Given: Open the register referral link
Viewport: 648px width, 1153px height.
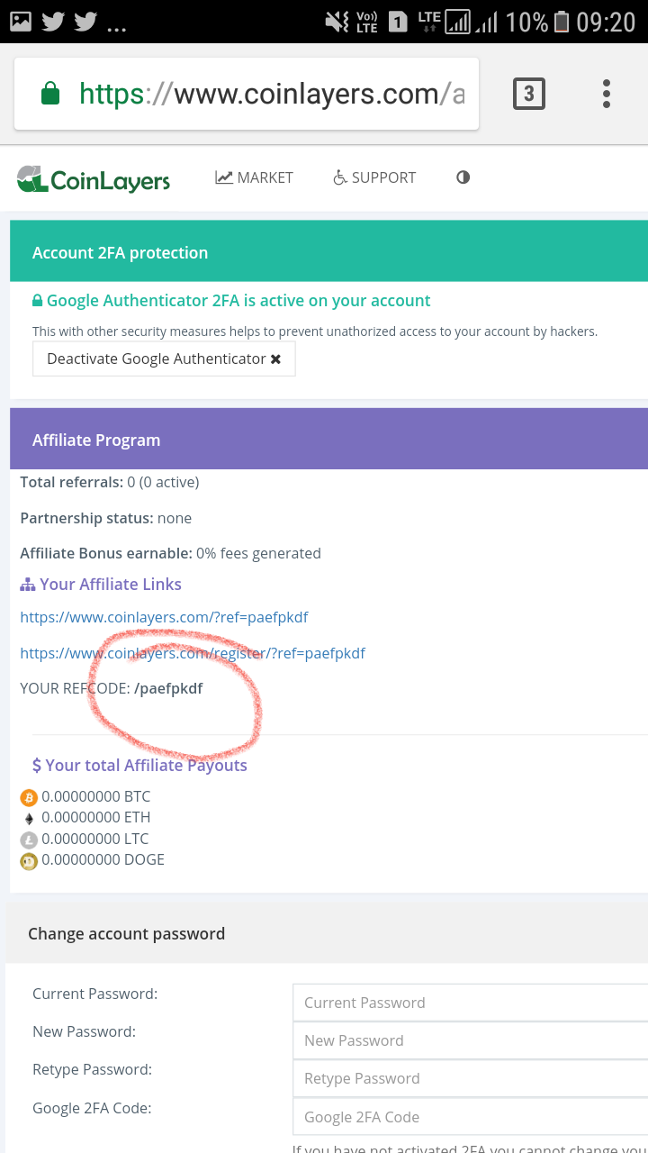Looking at the screenshot, I should [x=193, y=653].
